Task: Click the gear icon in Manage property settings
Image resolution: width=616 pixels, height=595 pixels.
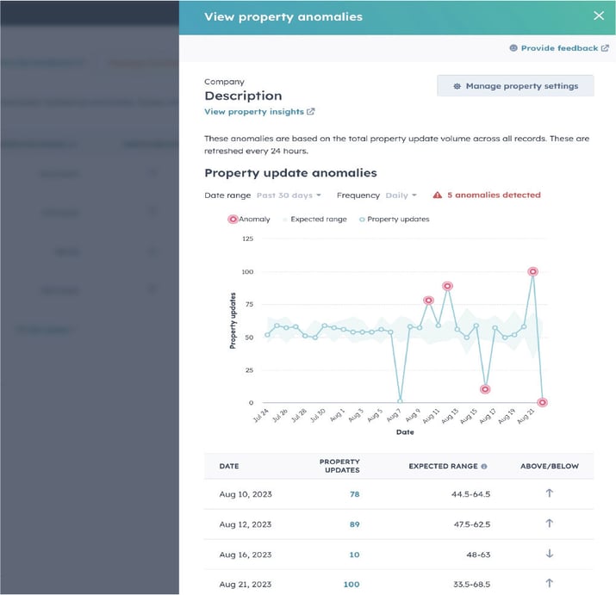Action: [x=457, y=86]
